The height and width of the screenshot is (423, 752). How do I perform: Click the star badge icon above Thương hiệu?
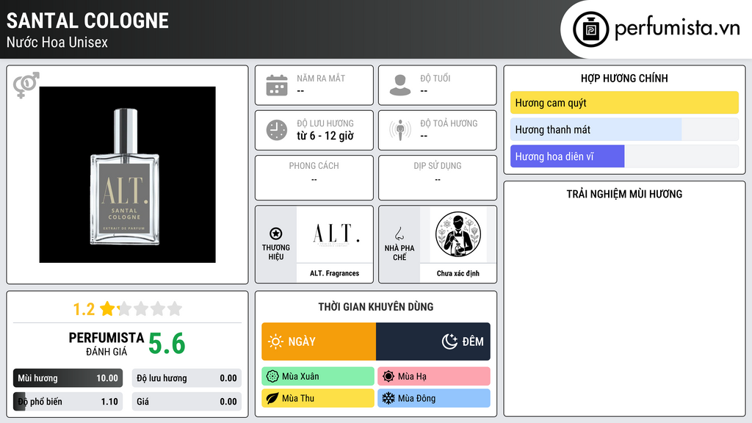(276, 234)
